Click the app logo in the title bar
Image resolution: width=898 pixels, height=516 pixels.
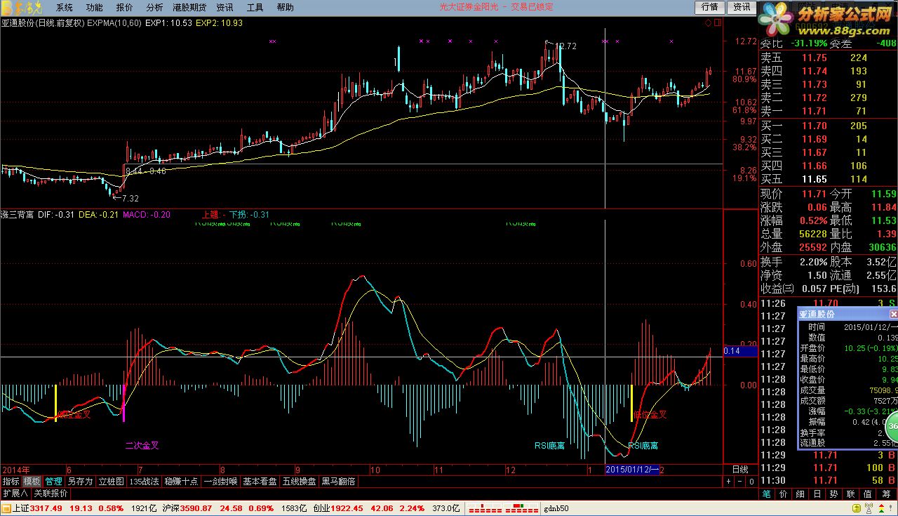tap(23, 7)
